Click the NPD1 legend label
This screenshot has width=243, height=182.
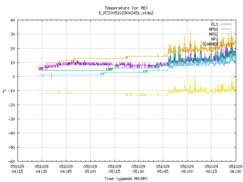point(213,29)
